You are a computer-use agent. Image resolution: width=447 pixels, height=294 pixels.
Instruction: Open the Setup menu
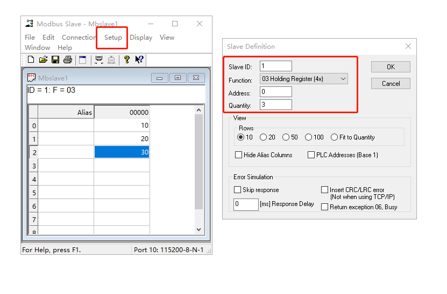(113, 38)
